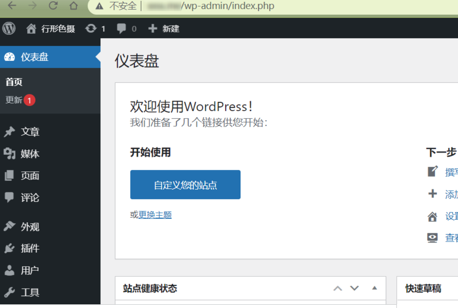Move 站点健康状态 panel down

point(355,288)
